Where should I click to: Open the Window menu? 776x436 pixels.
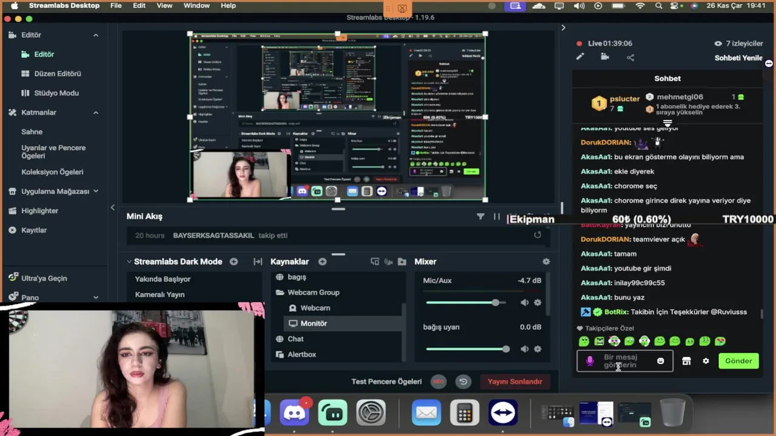(196, 5)
